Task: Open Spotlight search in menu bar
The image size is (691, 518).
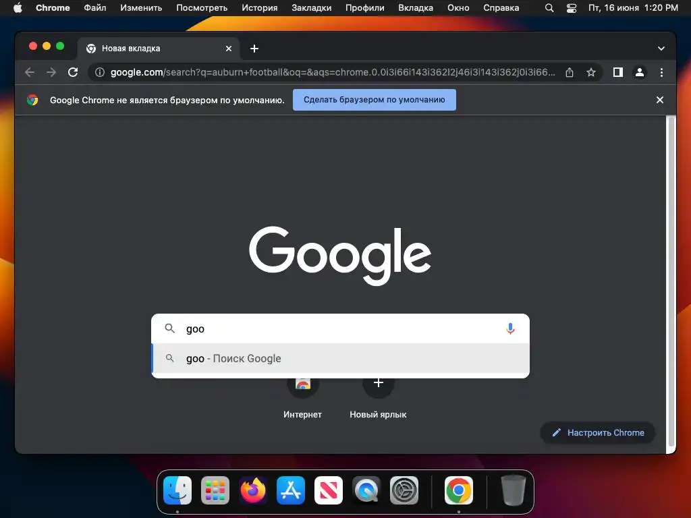Action: point(549,8)
